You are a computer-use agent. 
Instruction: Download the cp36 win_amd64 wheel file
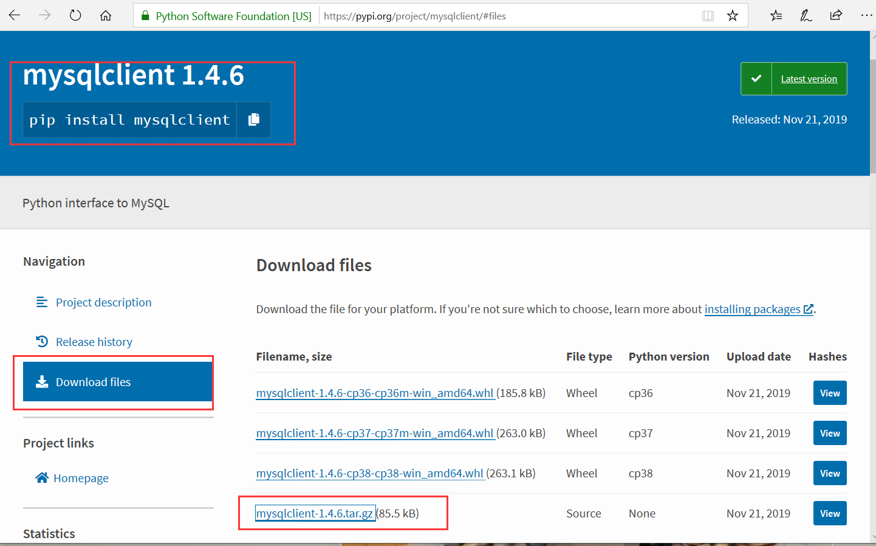pyautogui.click(x=375, y=393)
